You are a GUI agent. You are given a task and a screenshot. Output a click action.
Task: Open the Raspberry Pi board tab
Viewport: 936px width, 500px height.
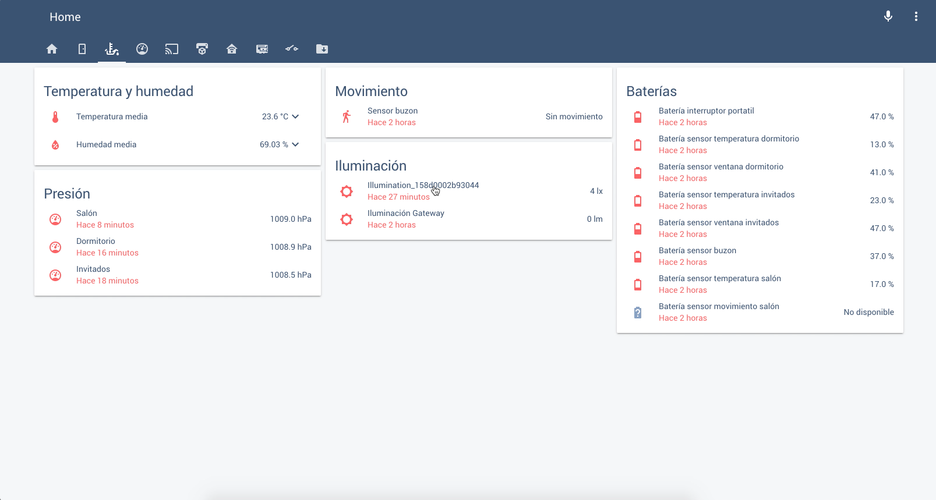[x=262, y=49]
